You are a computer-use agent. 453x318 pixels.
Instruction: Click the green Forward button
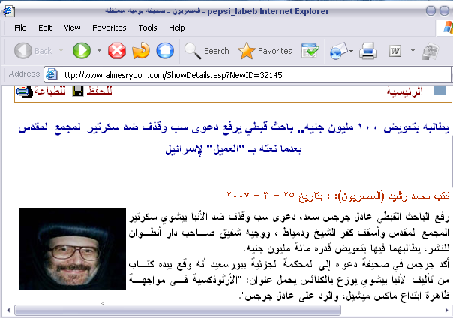click(82, 51)
